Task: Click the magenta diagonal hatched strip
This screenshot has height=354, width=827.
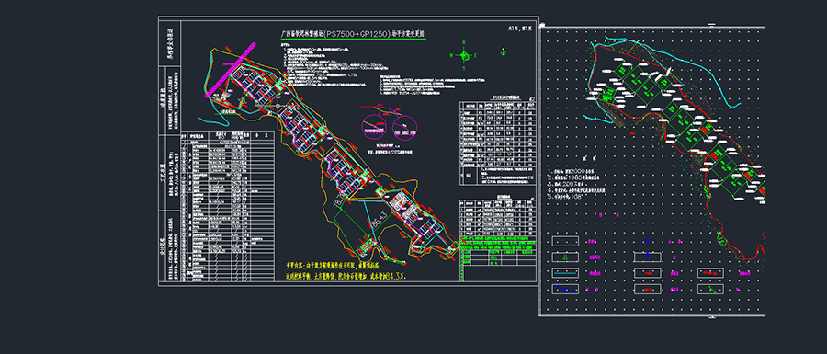Action: (231, 69)
